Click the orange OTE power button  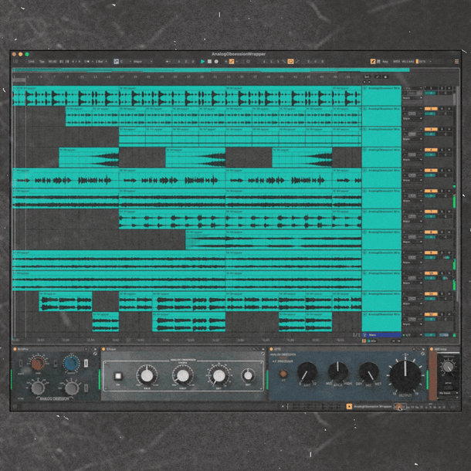[283, 374]
